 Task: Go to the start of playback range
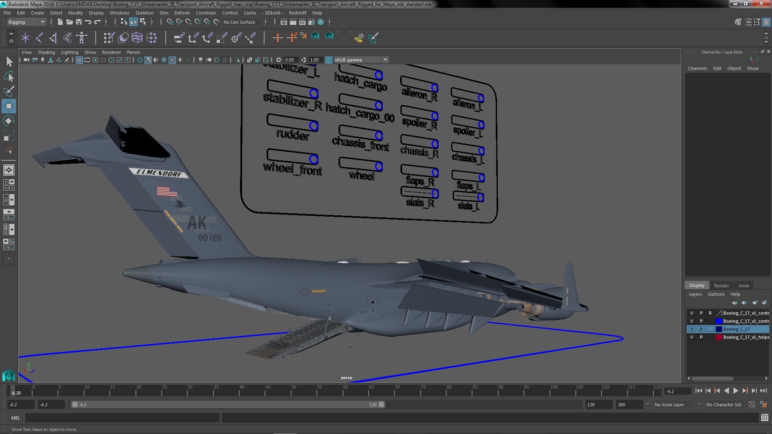click(x=698, y=391)
